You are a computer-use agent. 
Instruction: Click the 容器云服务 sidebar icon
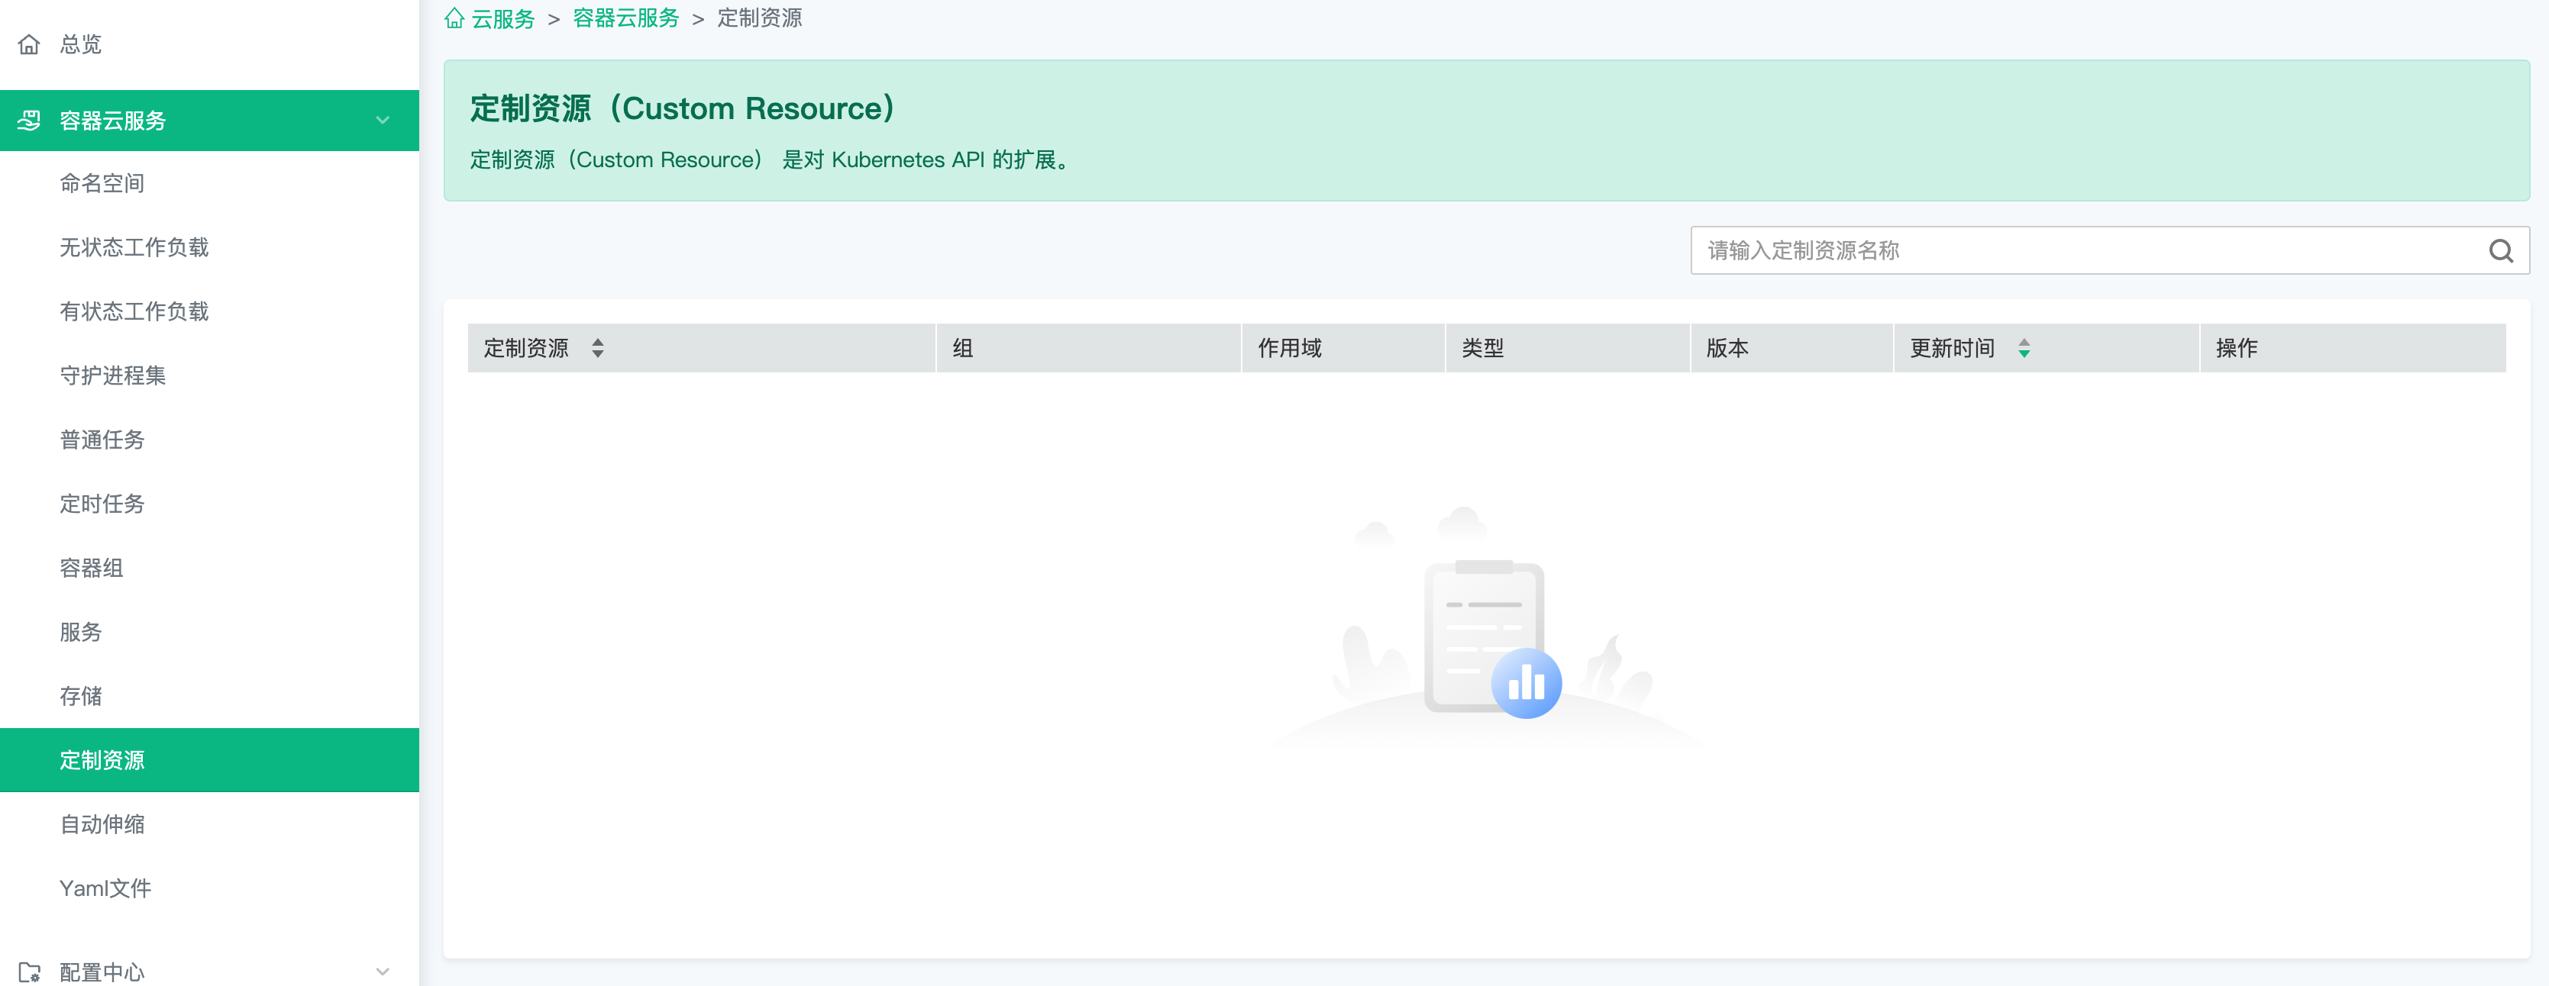[30, 120]
